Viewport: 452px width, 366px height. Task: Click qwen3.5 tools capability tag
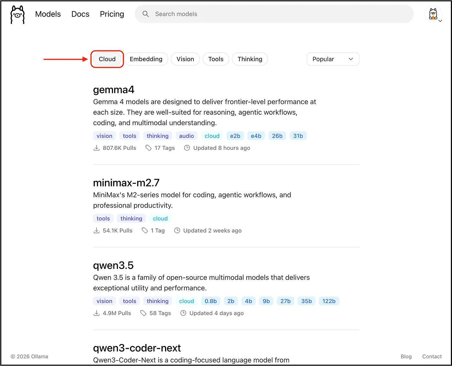click(129, 301)
